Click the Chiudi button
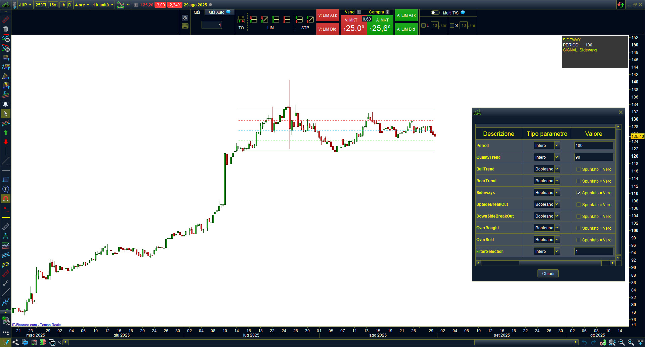 click(x=548, y=273)
